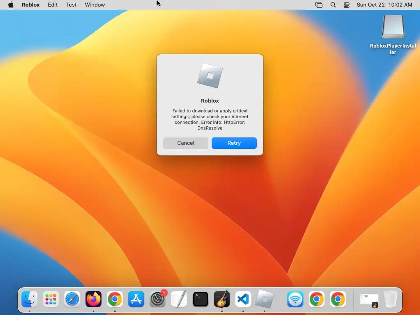
Task: Click the Roblox app icon in the dock
Action: [265, 299]
